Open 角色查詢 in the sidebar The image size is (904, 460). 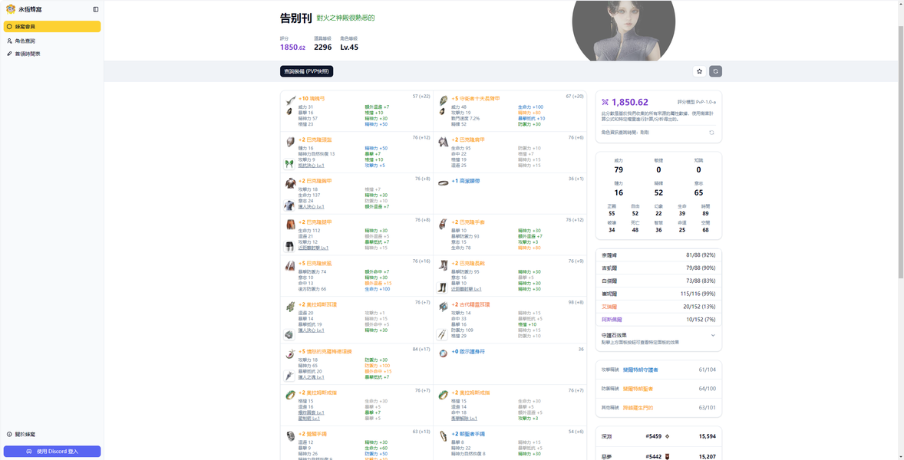pyautogui.click(x=52, y=41)
